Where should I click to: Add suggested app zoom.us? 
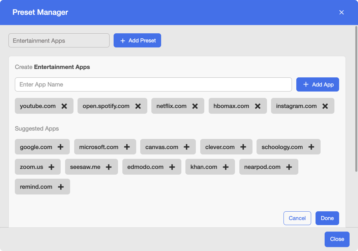(x=51, y=167)
